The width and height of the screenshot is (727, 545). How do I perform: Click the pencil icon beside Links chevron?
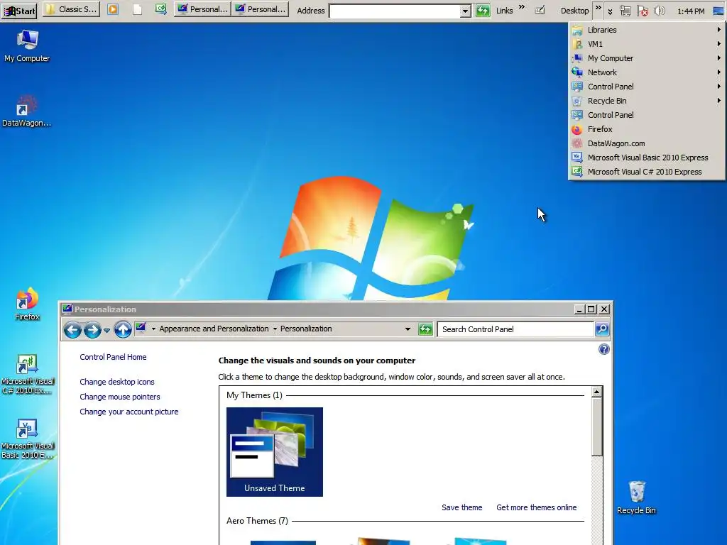pyautogui.click(x=540, y=9)
